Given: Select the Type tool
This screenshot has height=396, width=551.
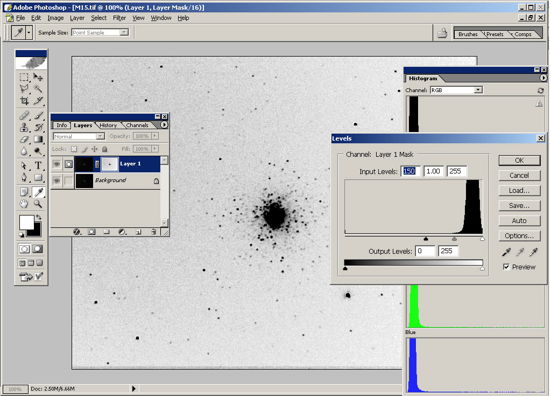Looking at the screenshot, I should pos(38,165).
